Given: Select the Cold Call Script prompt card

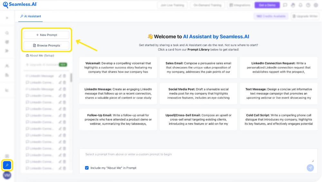Looking at the screenshot, I should [x=279, y=119].
